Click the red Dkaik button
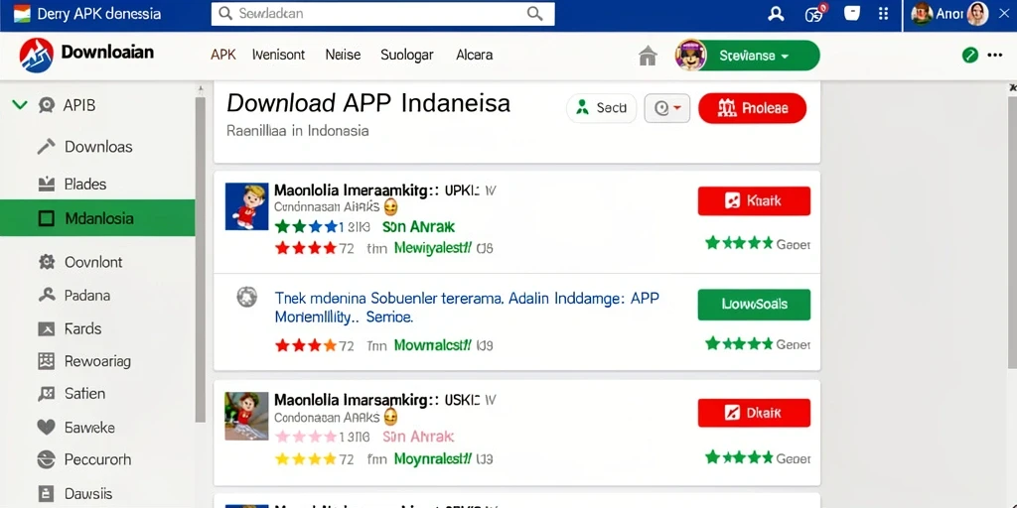Screen dimensions: 1017x508 [754, 413]
